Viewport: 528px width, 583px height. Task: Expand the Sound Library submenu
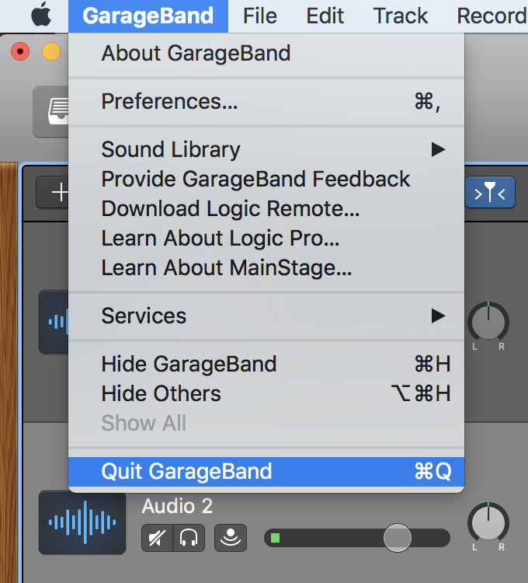(x=266, y=149)
